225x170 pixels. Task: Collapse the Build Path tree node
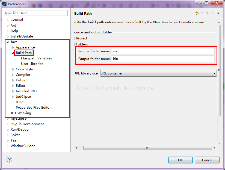pyautogui.click(x=13, y=53)
